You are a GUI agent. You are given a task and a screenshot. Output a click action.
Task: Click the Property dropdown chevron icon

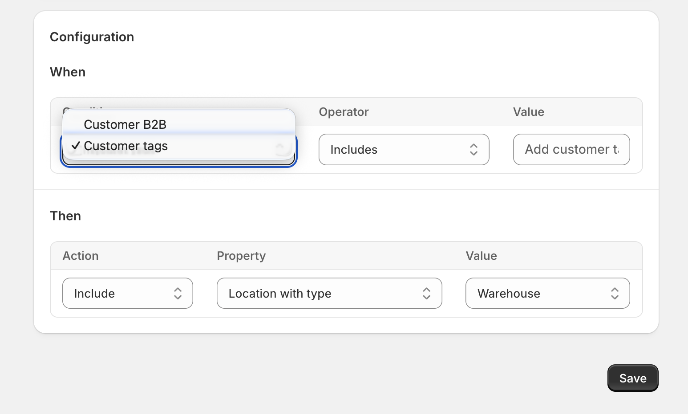click(426, 293)
